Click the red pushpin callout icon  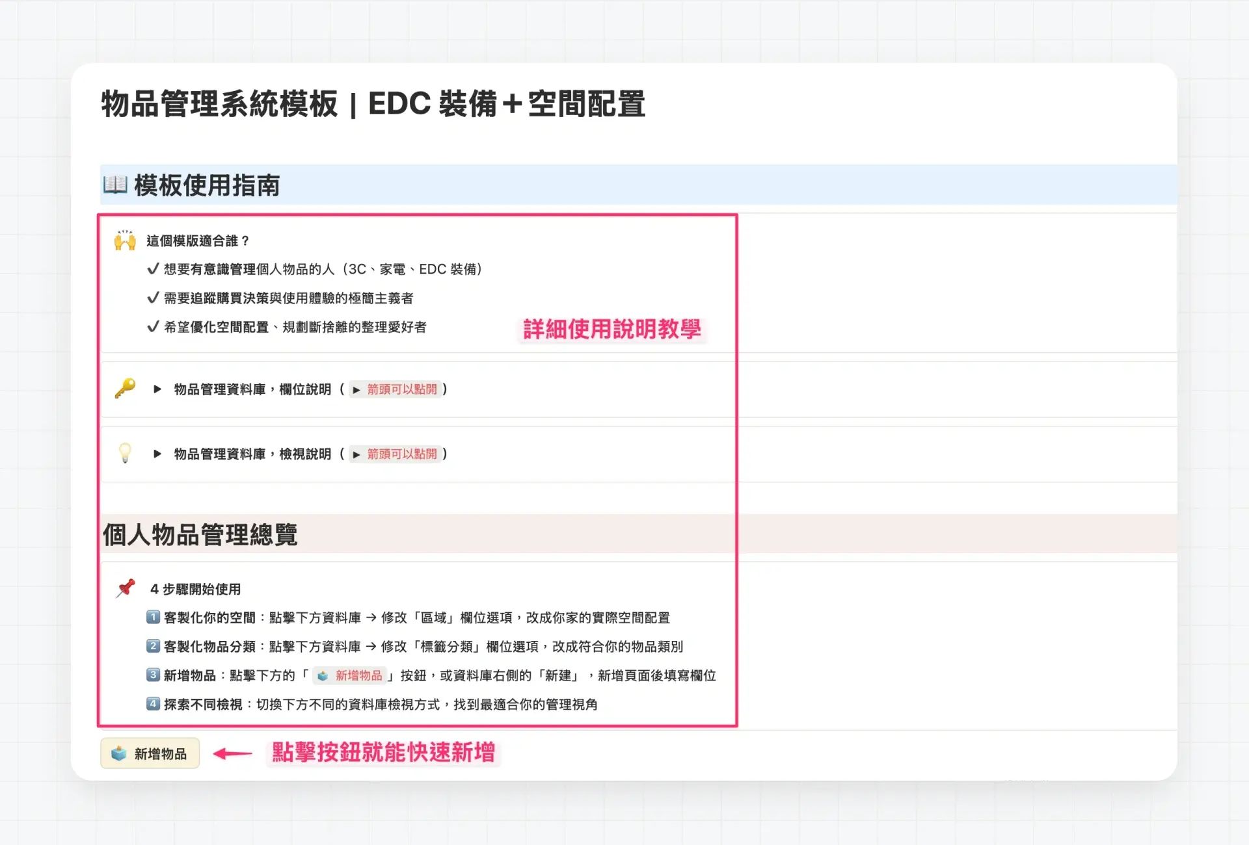(125, 588)
